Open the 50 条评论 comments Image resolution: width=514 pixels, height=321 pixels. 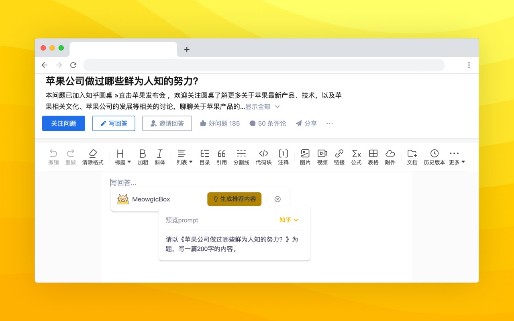coord(268,124)
